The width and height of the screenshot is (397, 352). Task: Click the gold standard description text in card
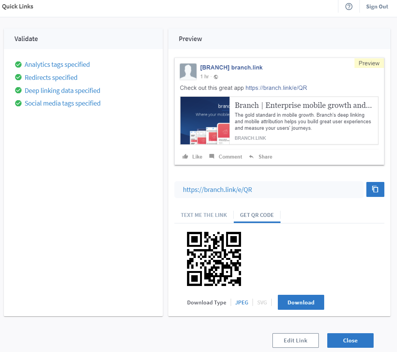(303, 121)
